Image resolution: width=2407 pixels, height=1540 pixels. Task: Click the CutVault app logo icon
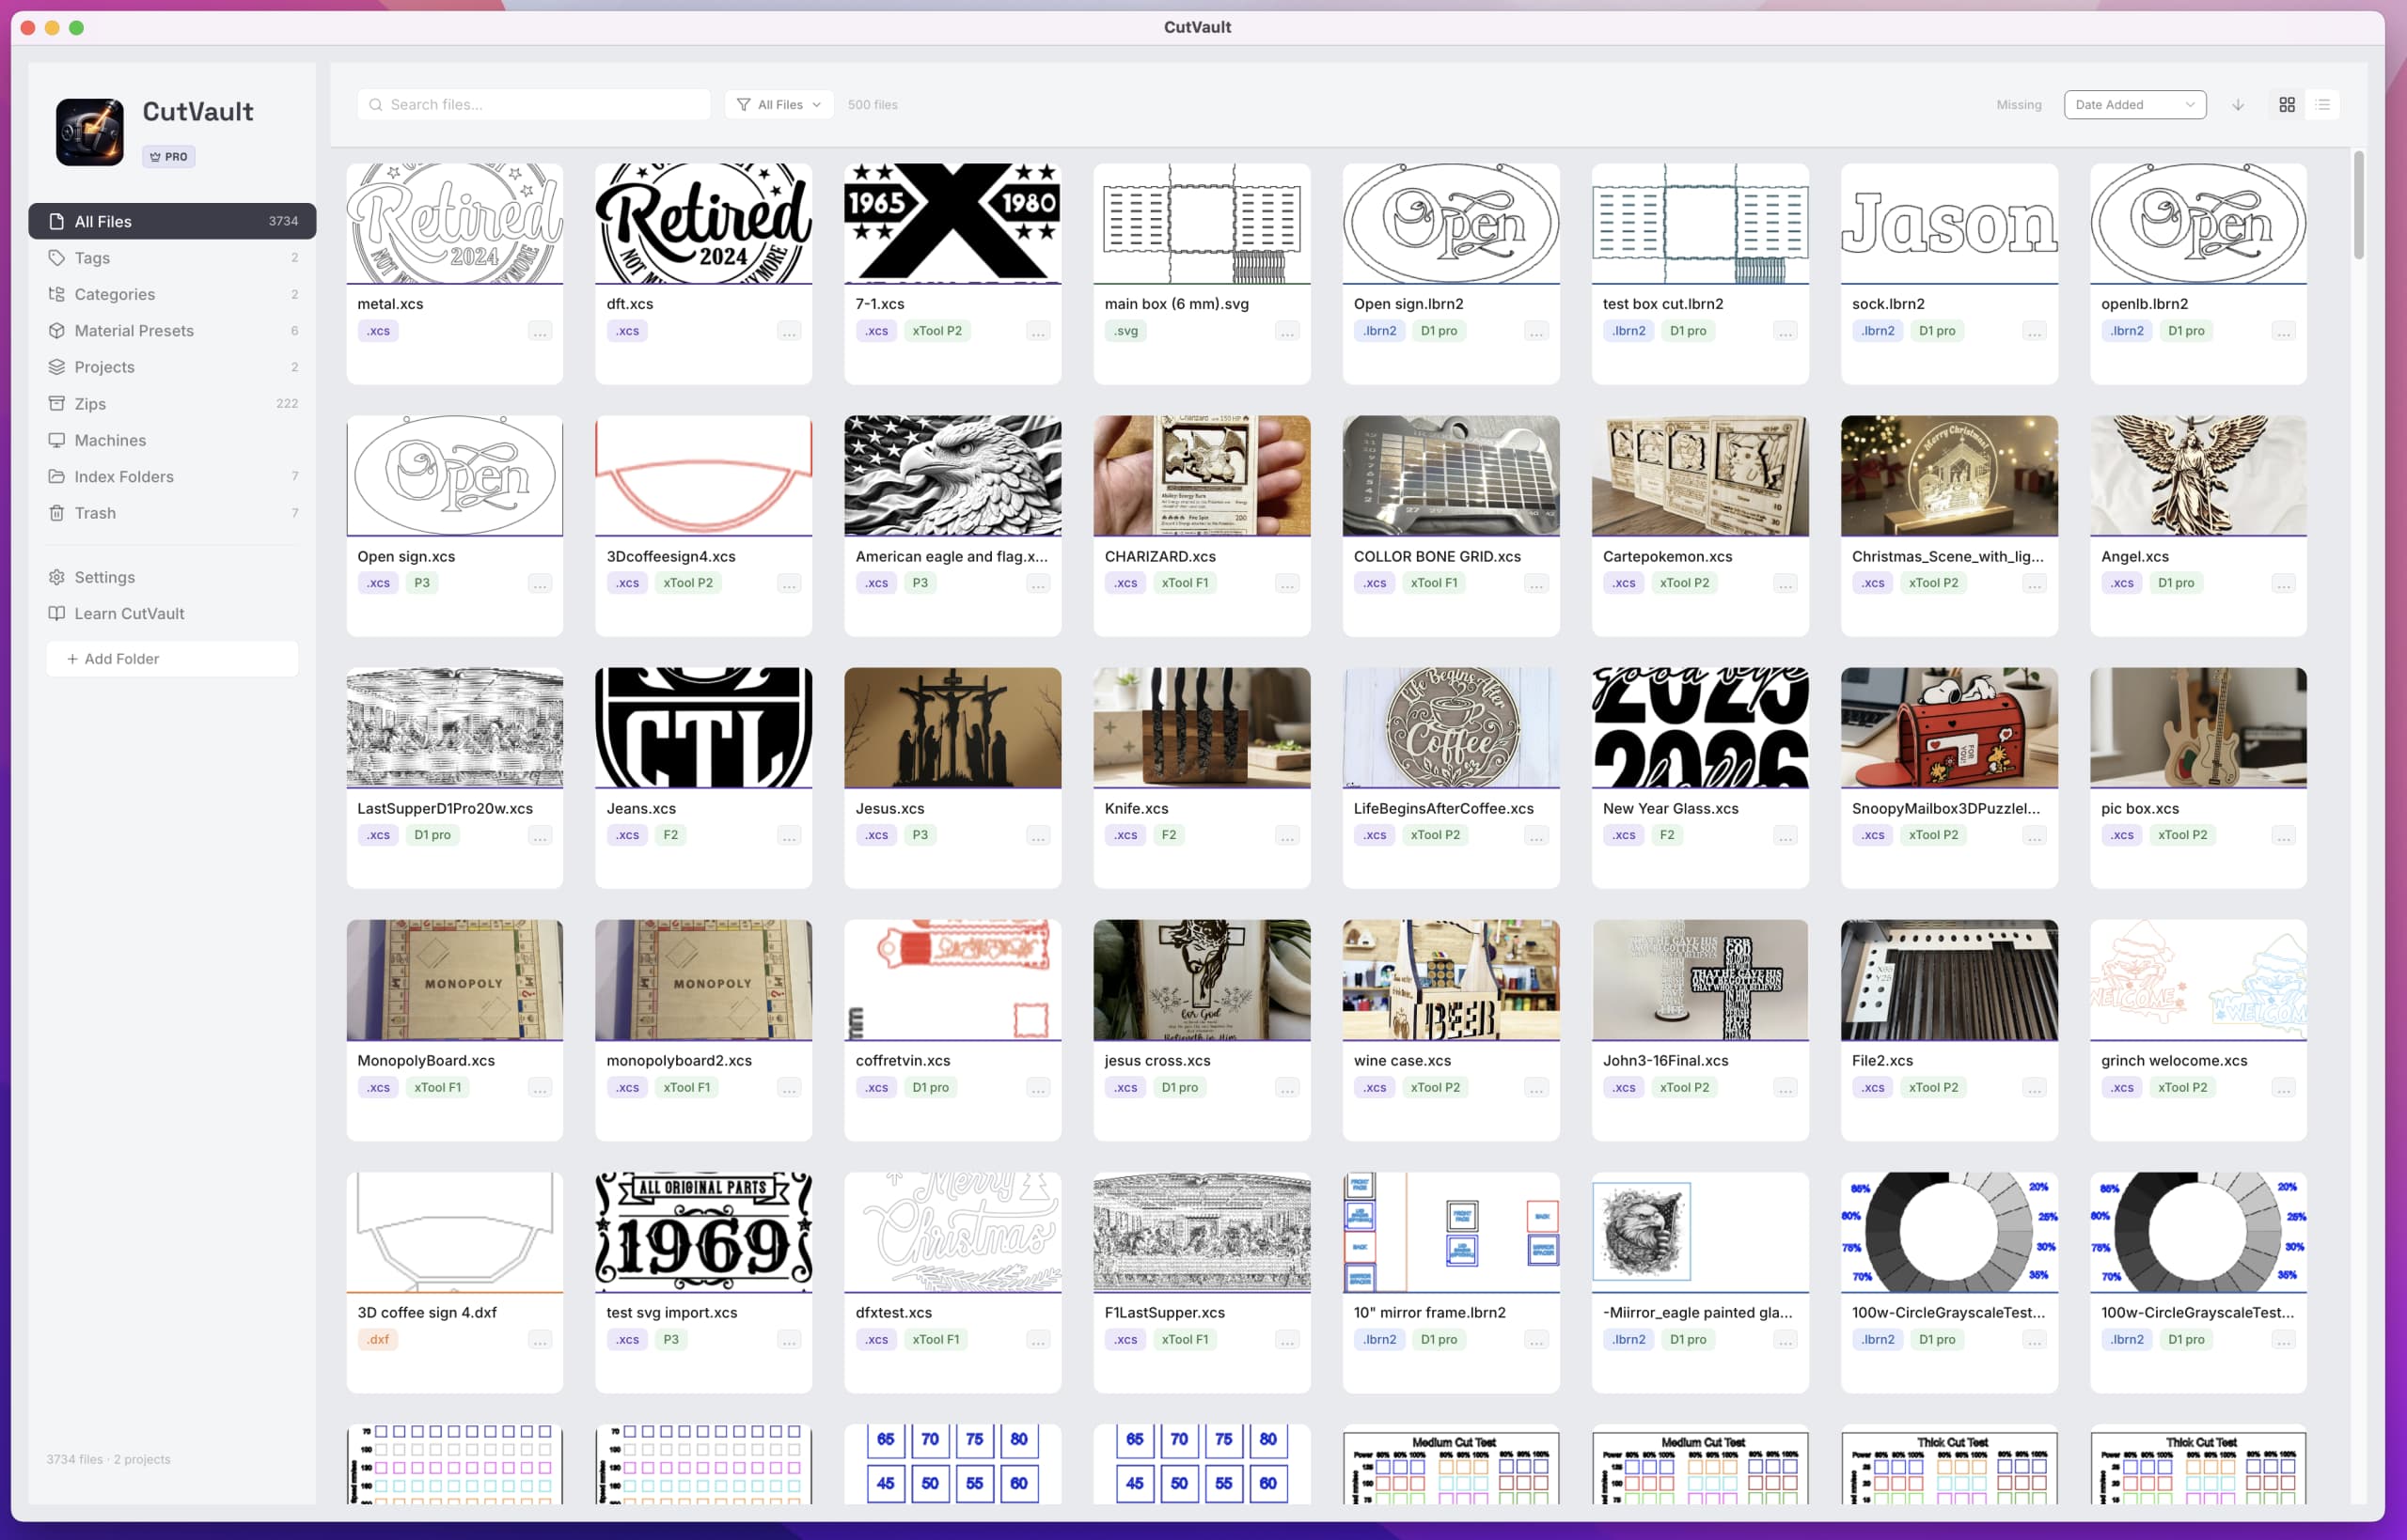pyautogui.click(x=90, y=132)
